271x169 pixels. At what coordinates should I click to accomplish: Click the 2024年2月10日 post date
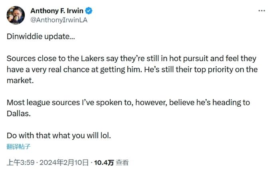64,162
